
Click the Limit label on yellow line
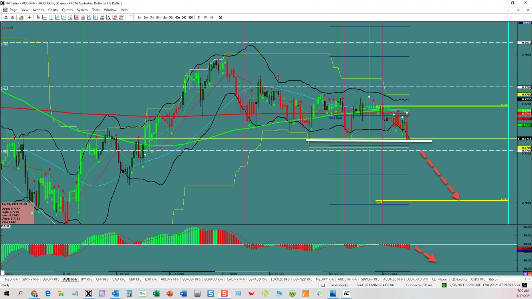pos(379,202)
